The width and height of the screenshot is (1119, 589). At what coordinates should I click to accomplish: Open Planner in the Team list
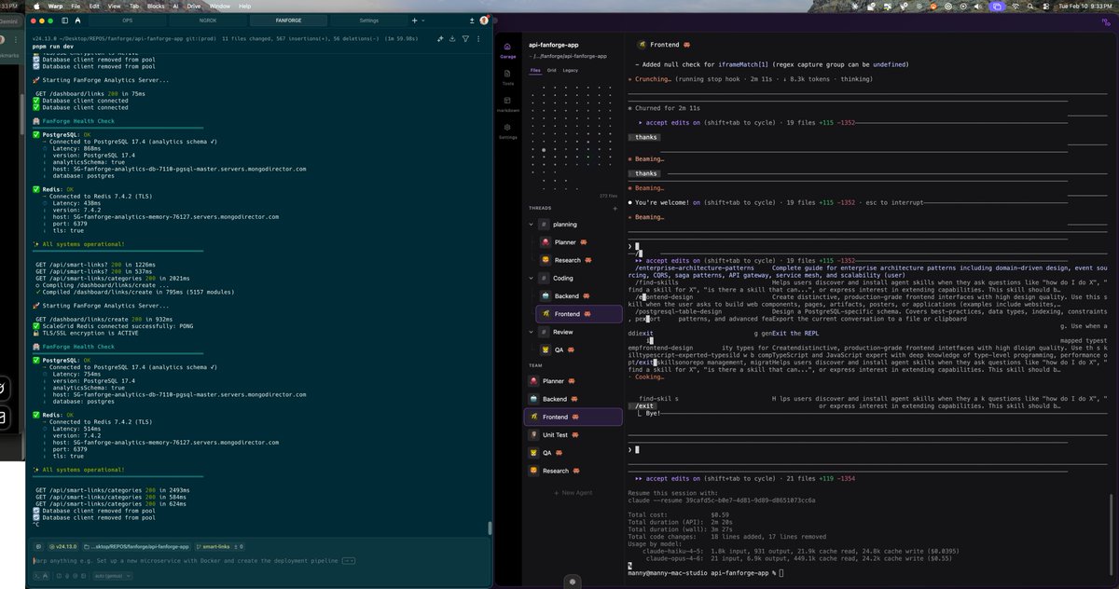coord(573,381)
